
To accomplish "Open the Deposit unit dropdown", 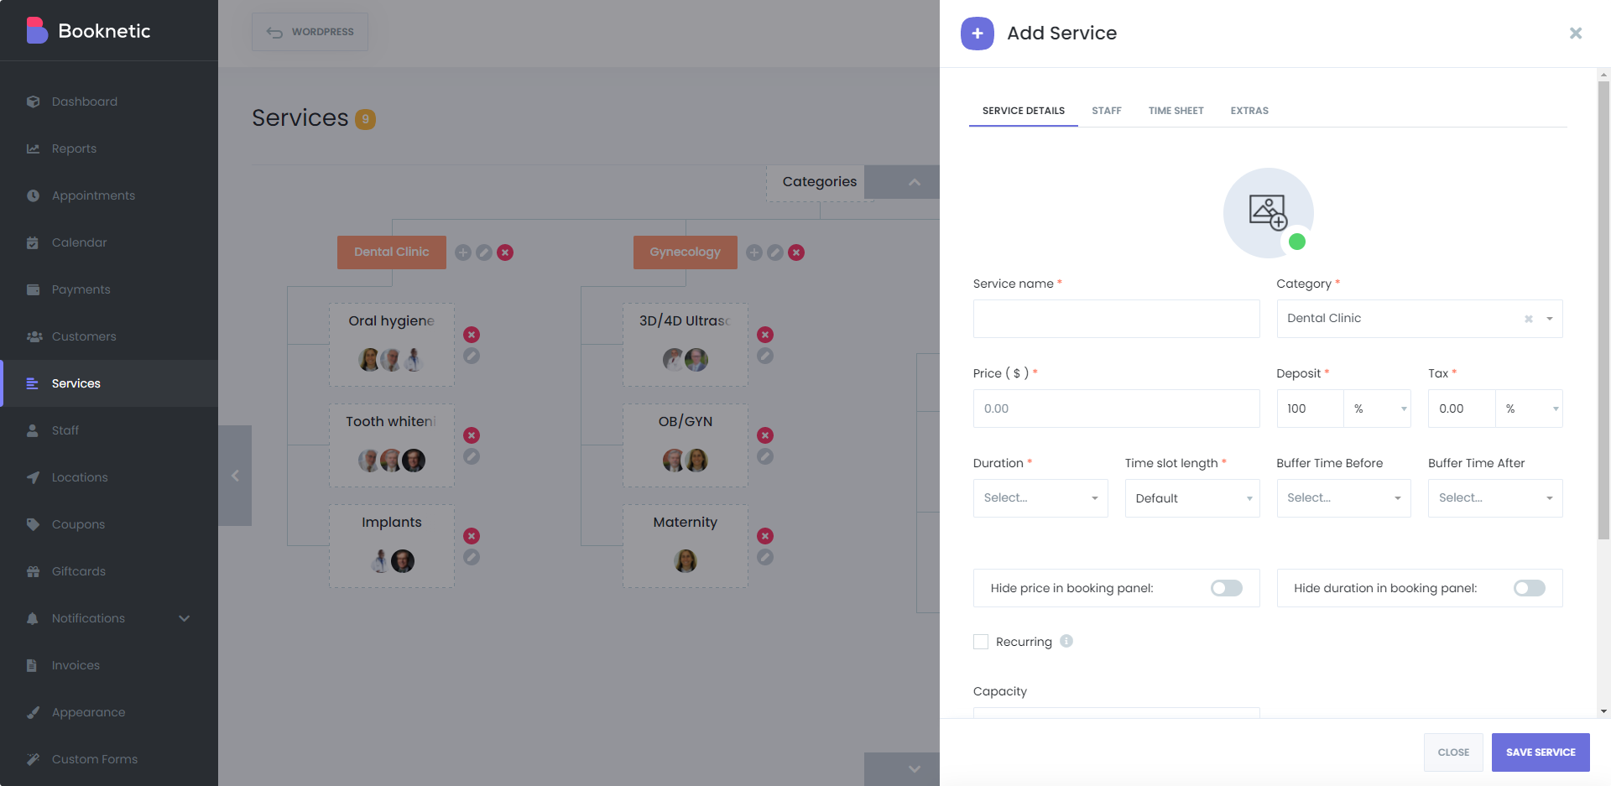I will click(x=1378, y=409).
